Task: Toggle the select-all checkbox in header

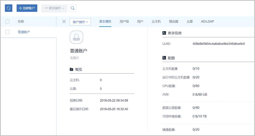Action: coord(7,21)
